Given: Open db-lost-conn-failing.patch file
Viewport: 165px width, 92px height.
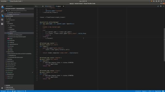Looking at the screenshot, I should pos(19,35).
